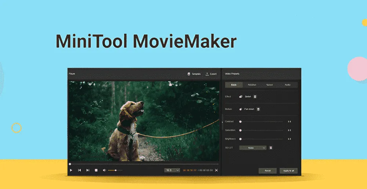Viewport: 367px width, 189px height.
Task: Jump to the previous frame
Action: point(79,170)
